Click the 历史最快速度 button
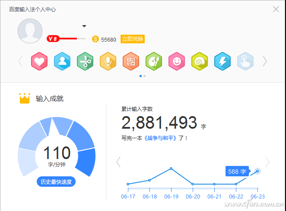This screenshot has height=211, width=286. pos(56,182)
